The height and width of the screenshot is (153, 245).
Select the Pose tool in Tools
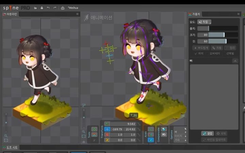pyautogui.click(x=94, y=129)
